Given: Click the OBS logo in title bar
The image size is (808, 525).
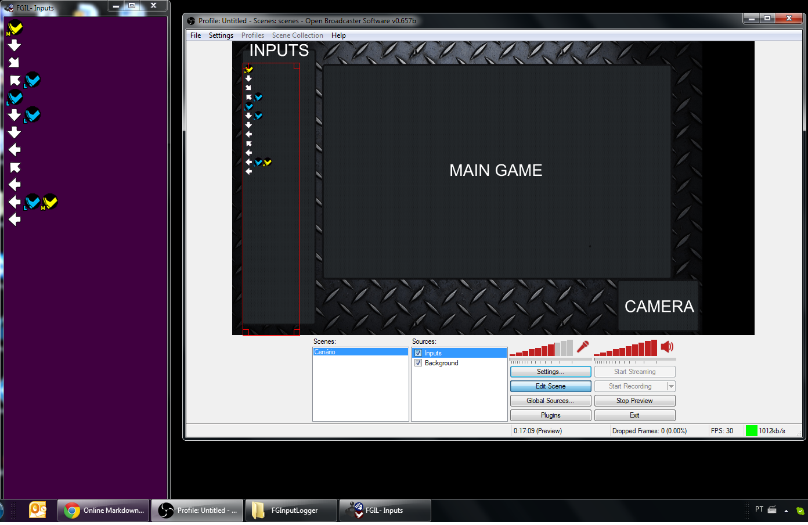Looking at the screenshot, I should coord(191,21).
